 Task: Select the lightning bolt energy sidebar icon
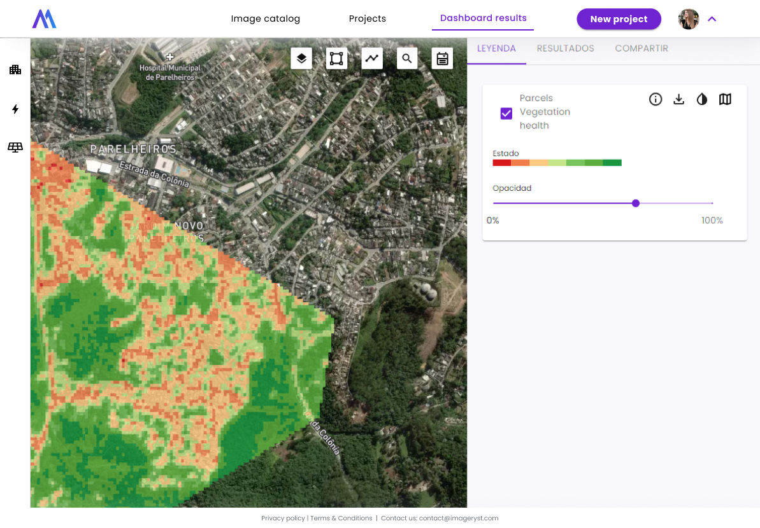coord(15,109)
